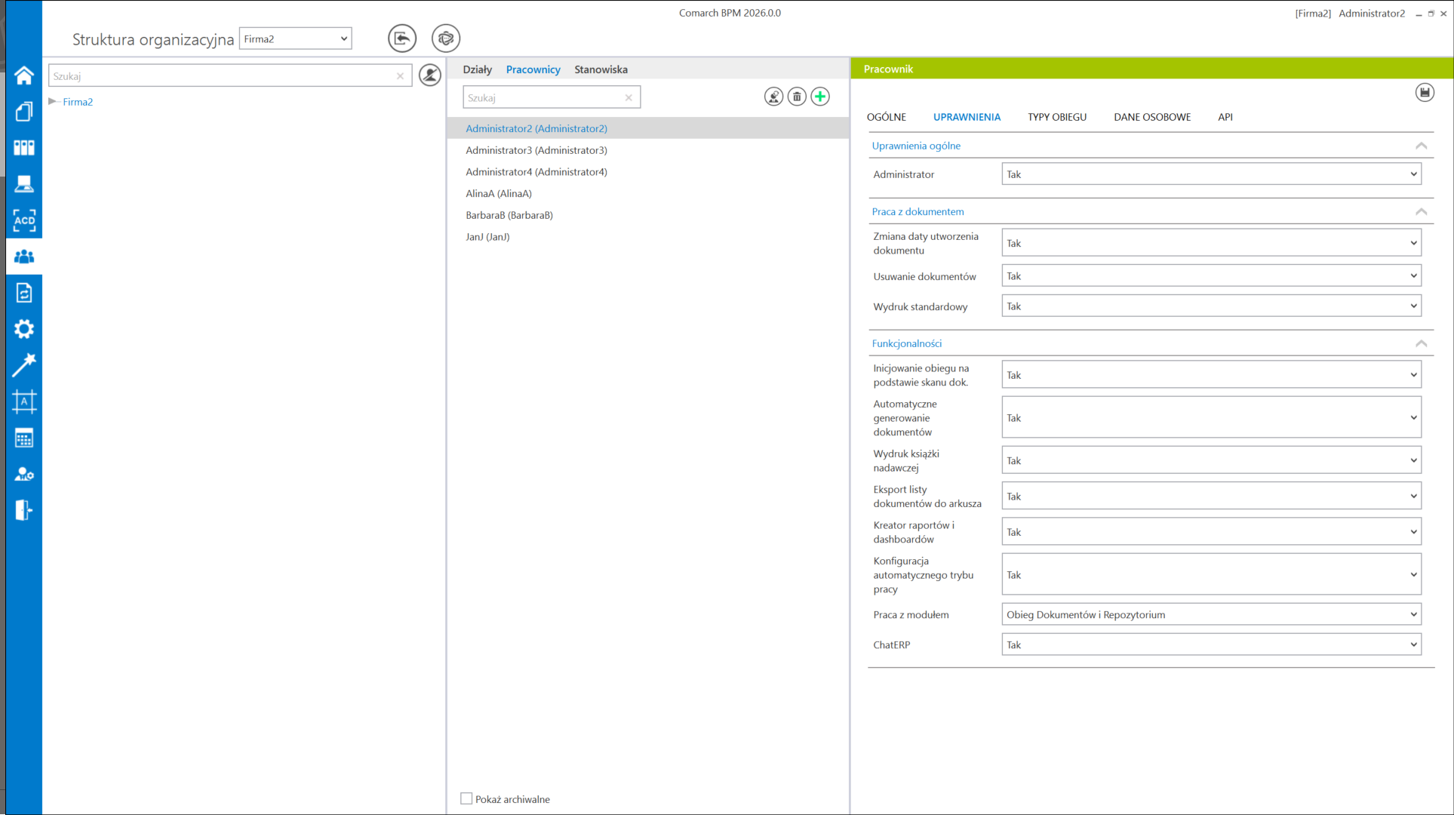Screen dimensions: 1454x815
Task: Open the ACD module sidebar icon
Action: [x=24, y=220]
